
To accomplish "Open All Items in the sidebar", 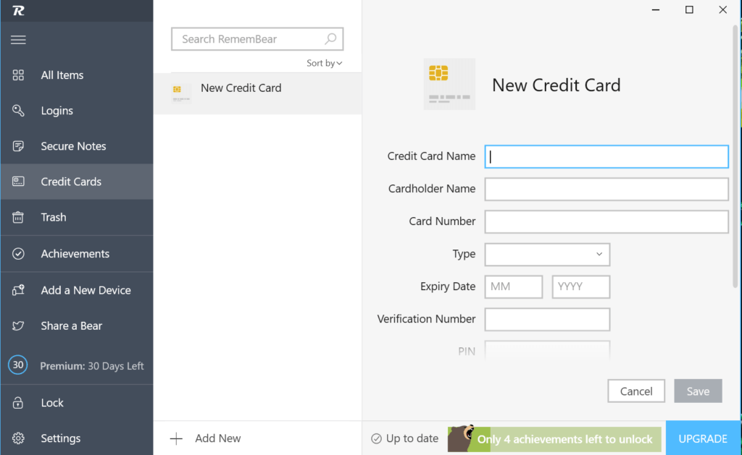I will (x=77, y=75).
